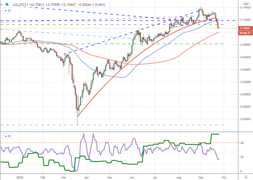Image resolution: width=253 pixels, height=180 pixels.
Task: Click the Jun label on time axis
Action: click(x=132, y=177)
